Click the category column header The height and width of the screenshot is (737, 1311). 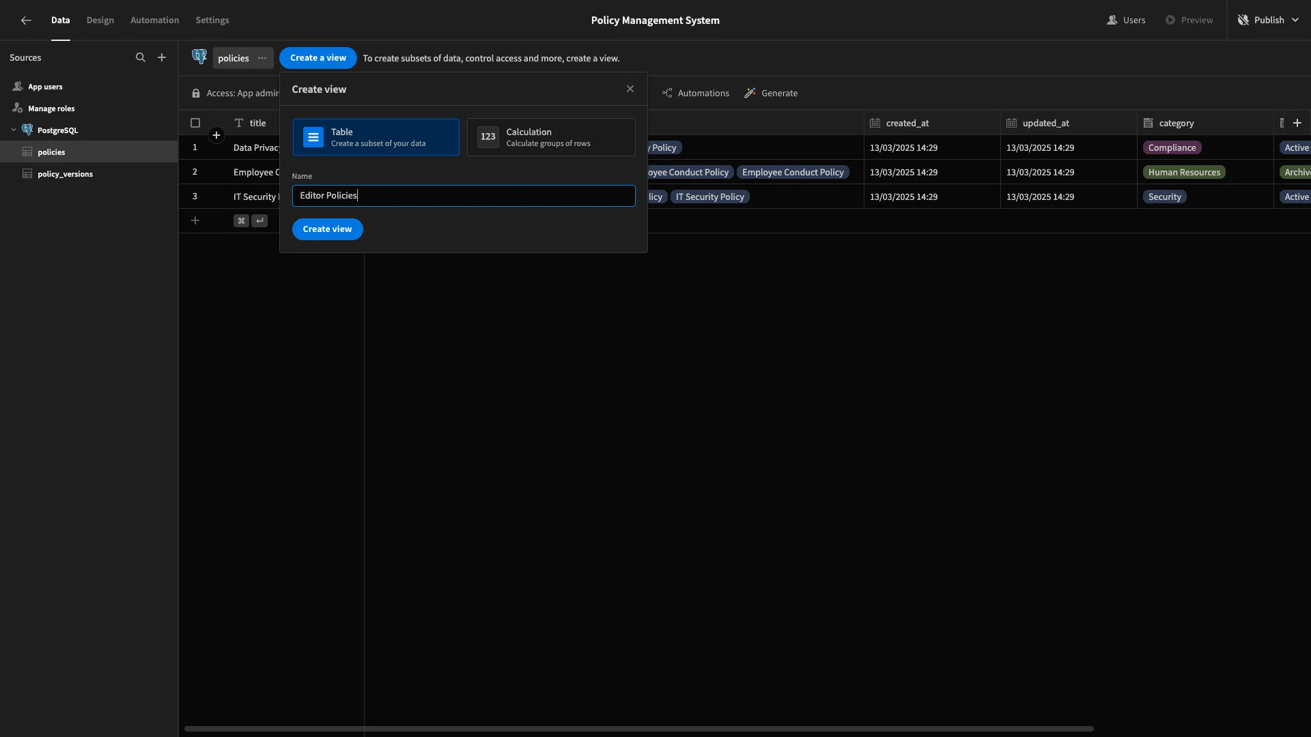pyautogui.click(x=1205, y=124)
